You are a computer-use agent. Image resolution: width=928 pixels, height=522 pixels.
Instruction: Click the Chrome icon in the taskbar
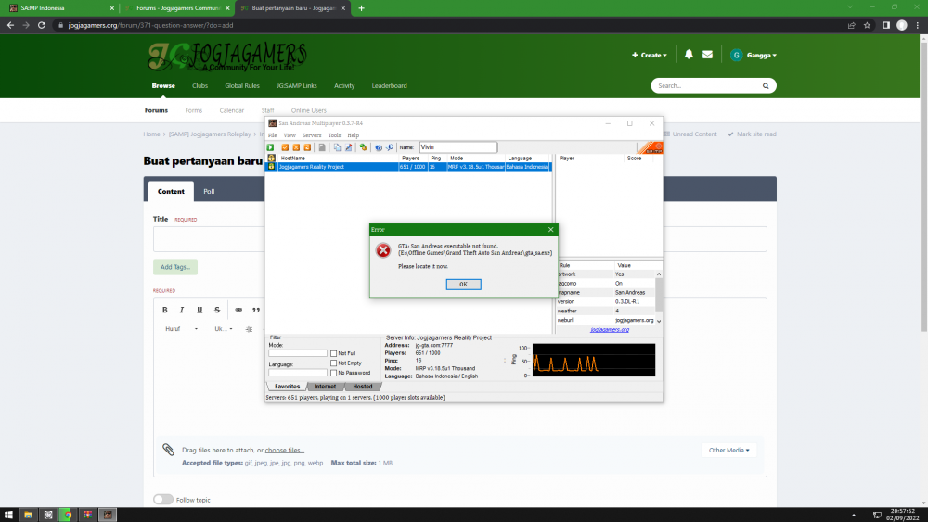point(68,515)
